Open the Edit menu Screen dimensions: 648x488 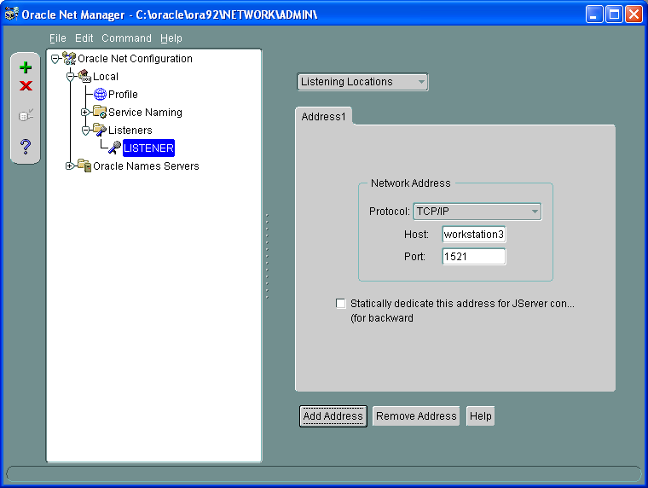coord(84,38)
